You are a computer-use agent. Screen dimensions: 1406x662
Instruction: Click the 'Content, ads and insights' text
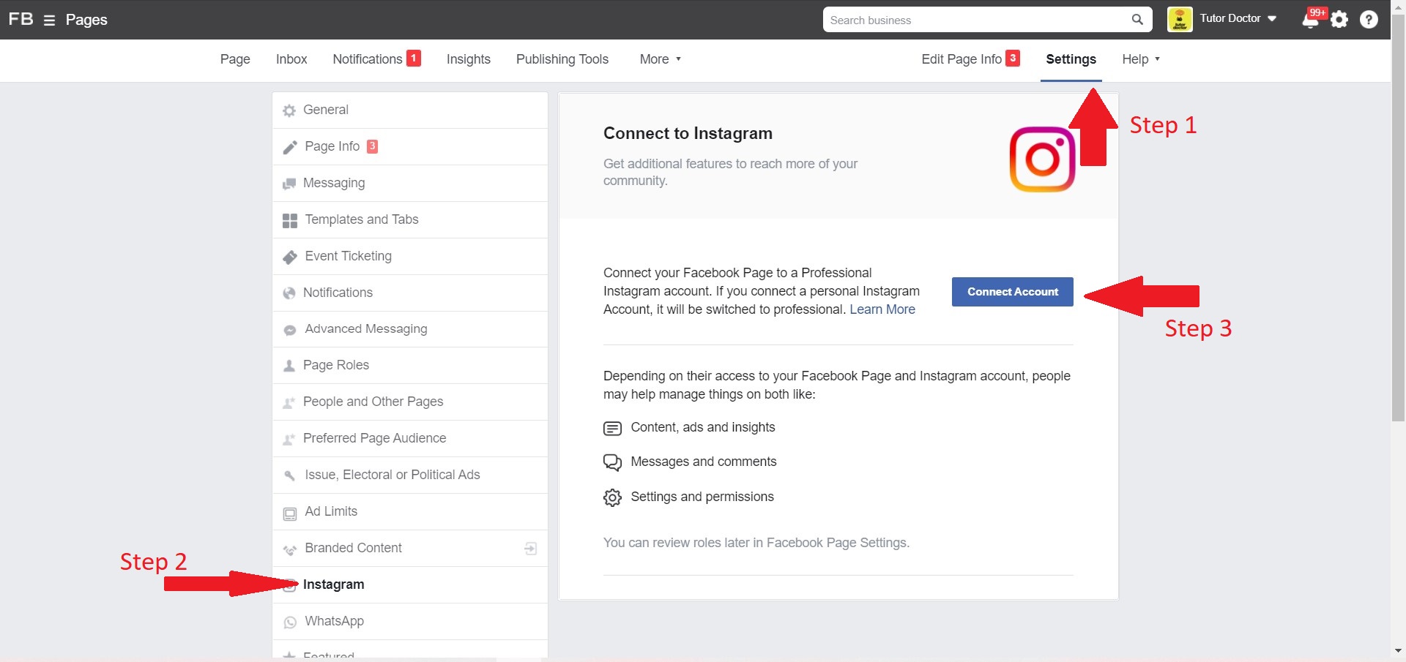(703, 427)
